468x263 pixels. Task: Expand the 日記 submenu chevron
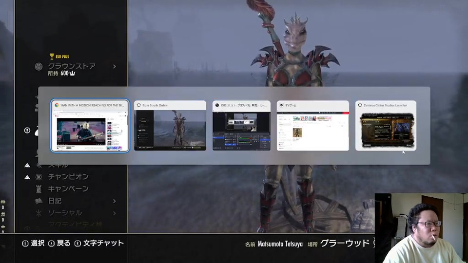(115, 201)
